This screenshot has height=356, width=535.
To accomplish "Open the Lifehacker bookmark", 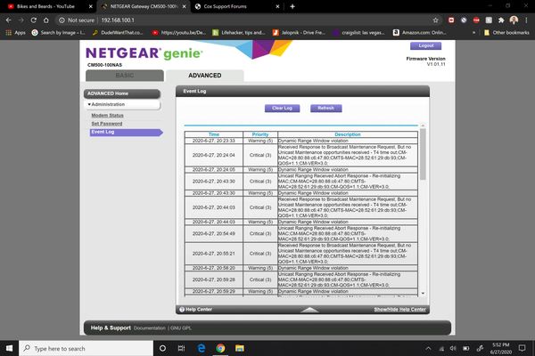I will click(238, 33).
